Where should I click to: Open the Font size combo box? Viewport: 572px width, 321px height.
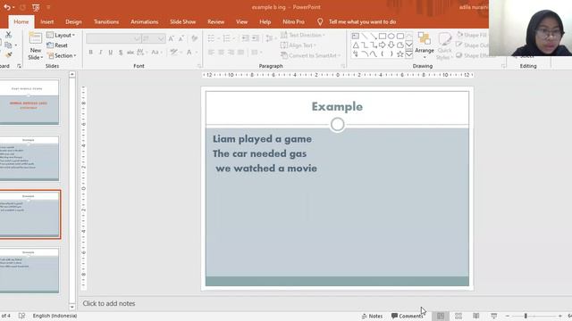[x=154, y=38]
